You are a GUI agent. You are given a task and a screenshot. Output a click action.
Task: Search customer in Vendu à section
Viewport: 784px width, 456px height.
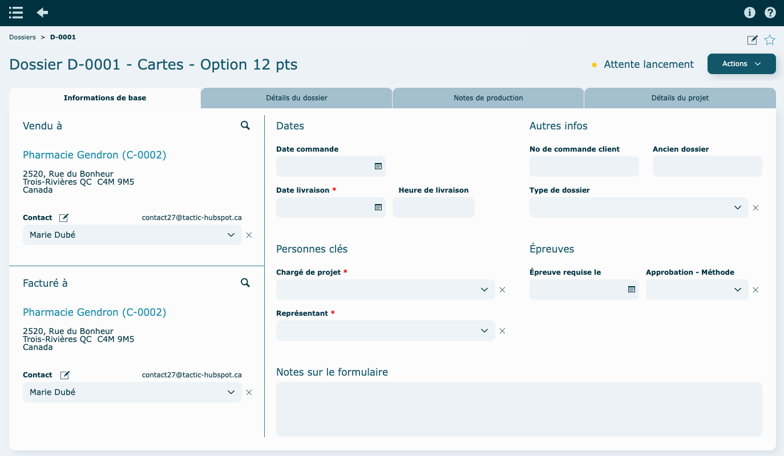coord(245,126)
